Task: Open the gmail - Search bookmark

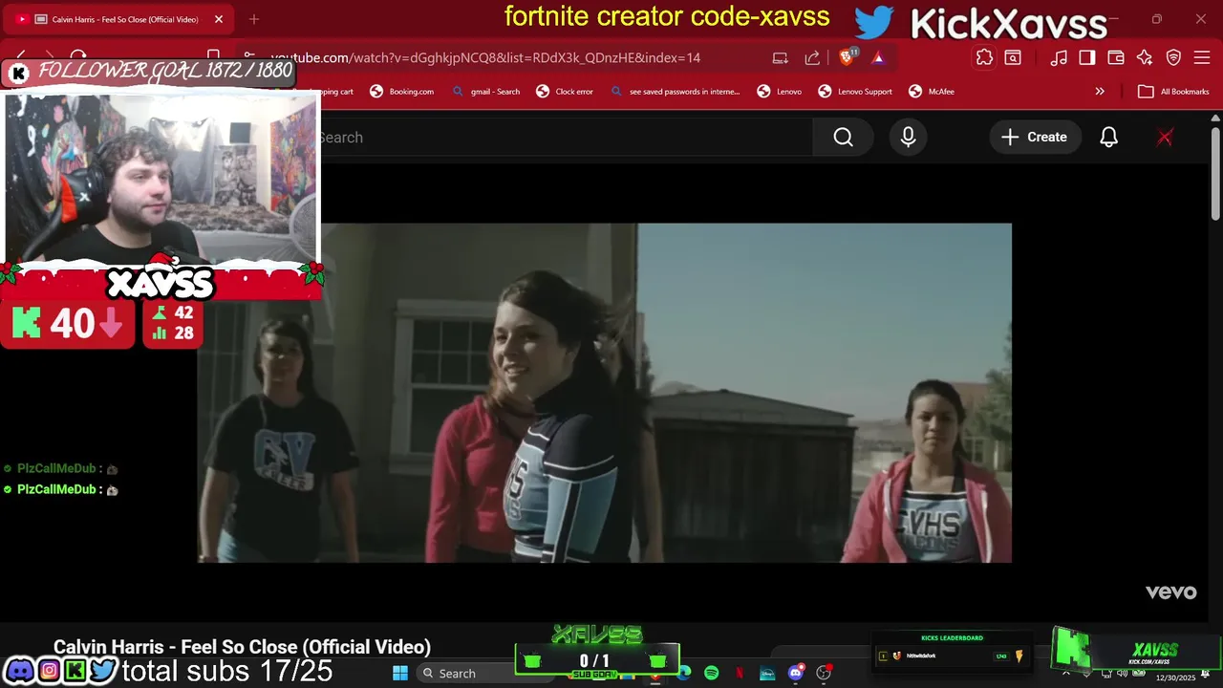Action: pos(485,92)
